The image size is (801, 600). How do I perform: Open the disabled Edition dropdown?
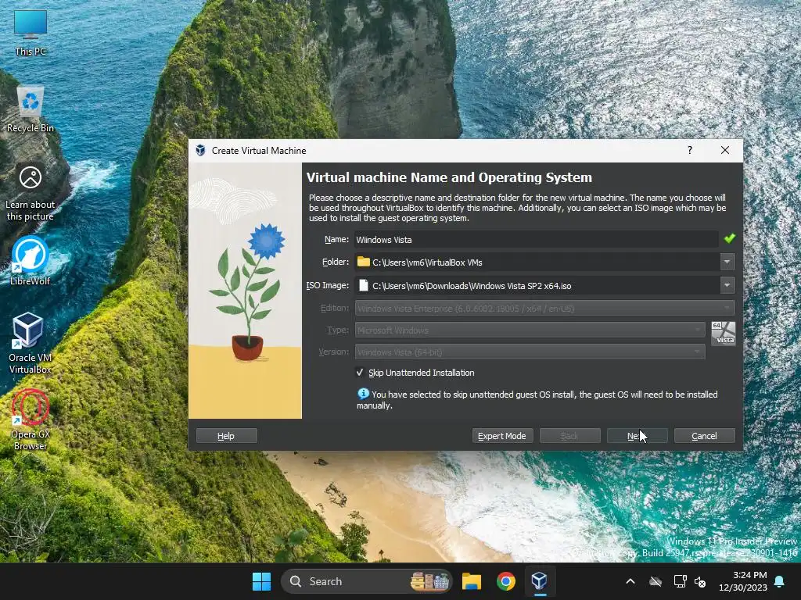544,308
